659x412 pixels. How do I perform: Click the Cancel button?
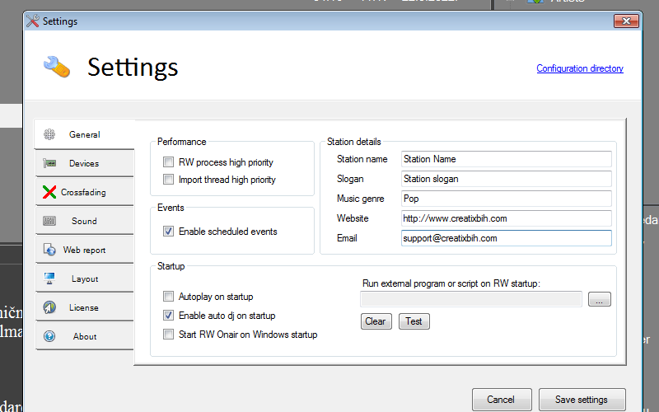(x=502, y=400)
